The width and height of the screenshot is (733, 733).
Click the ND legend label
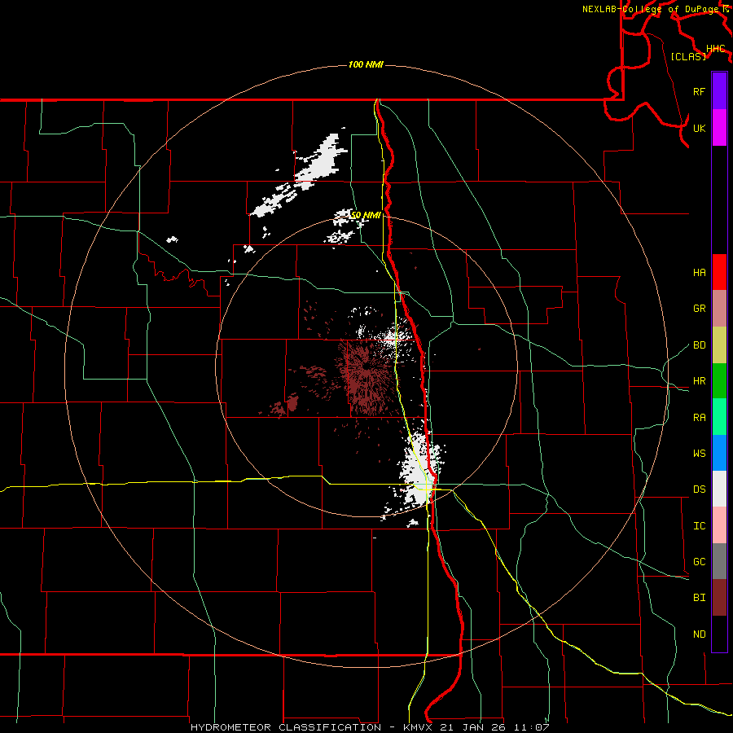click(699, 634)
